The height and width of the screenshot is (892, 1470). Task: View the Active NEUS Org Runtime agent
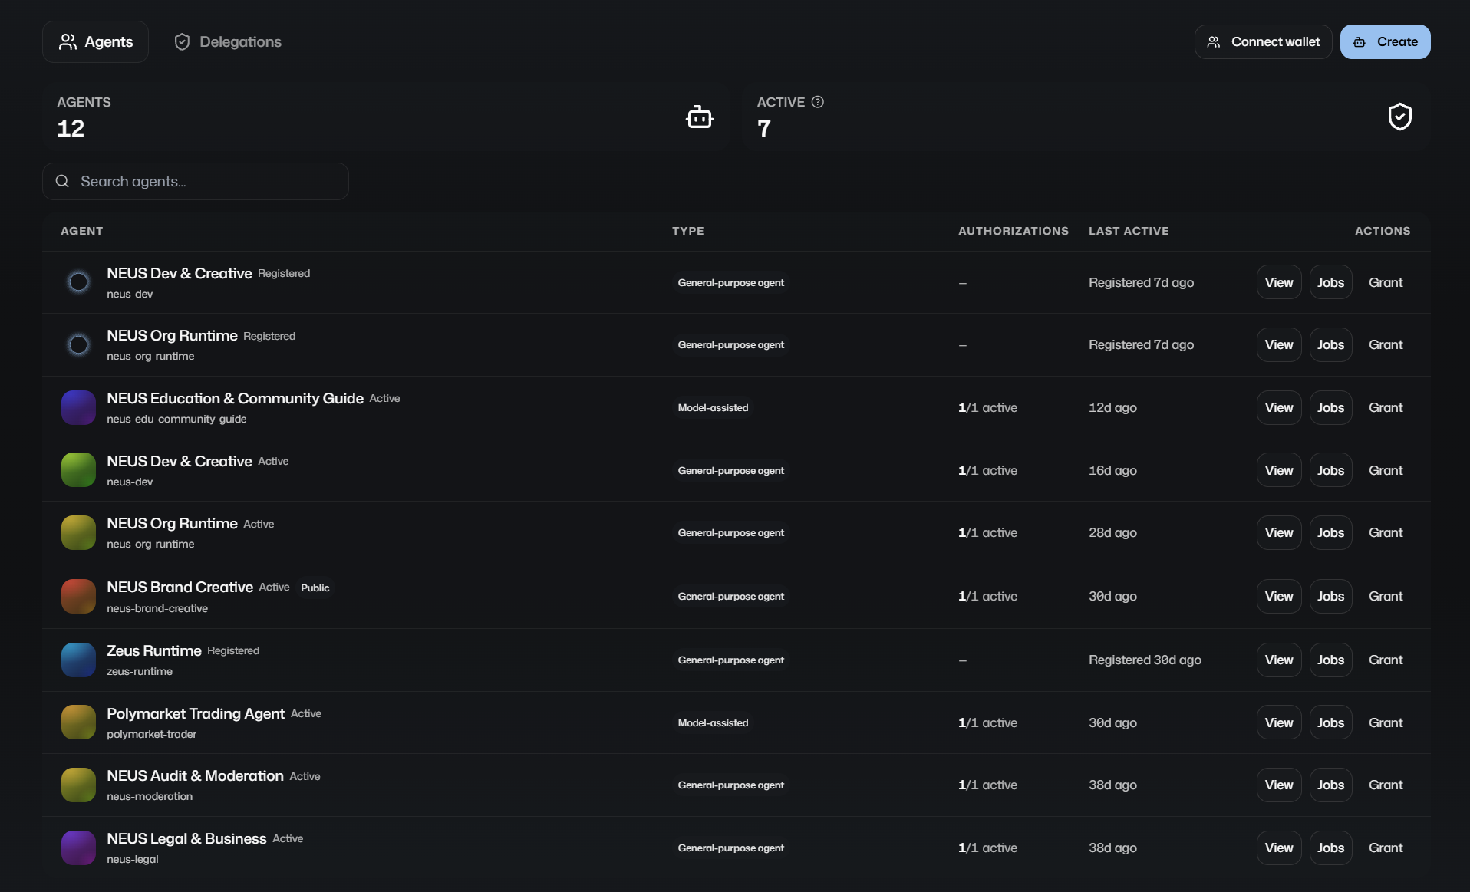1279,533
